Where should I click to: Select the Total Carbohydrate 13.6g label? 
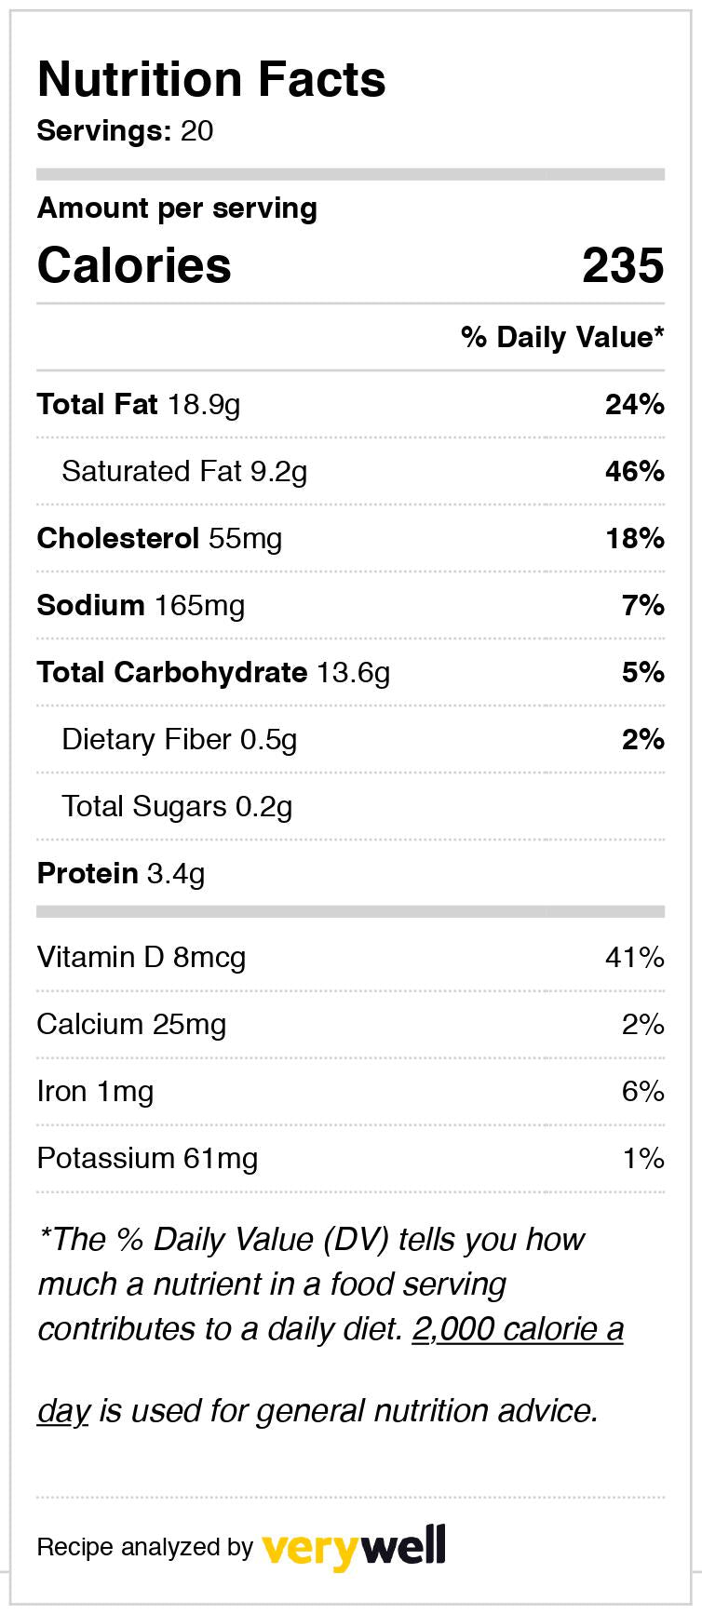(x=213, y=672)
